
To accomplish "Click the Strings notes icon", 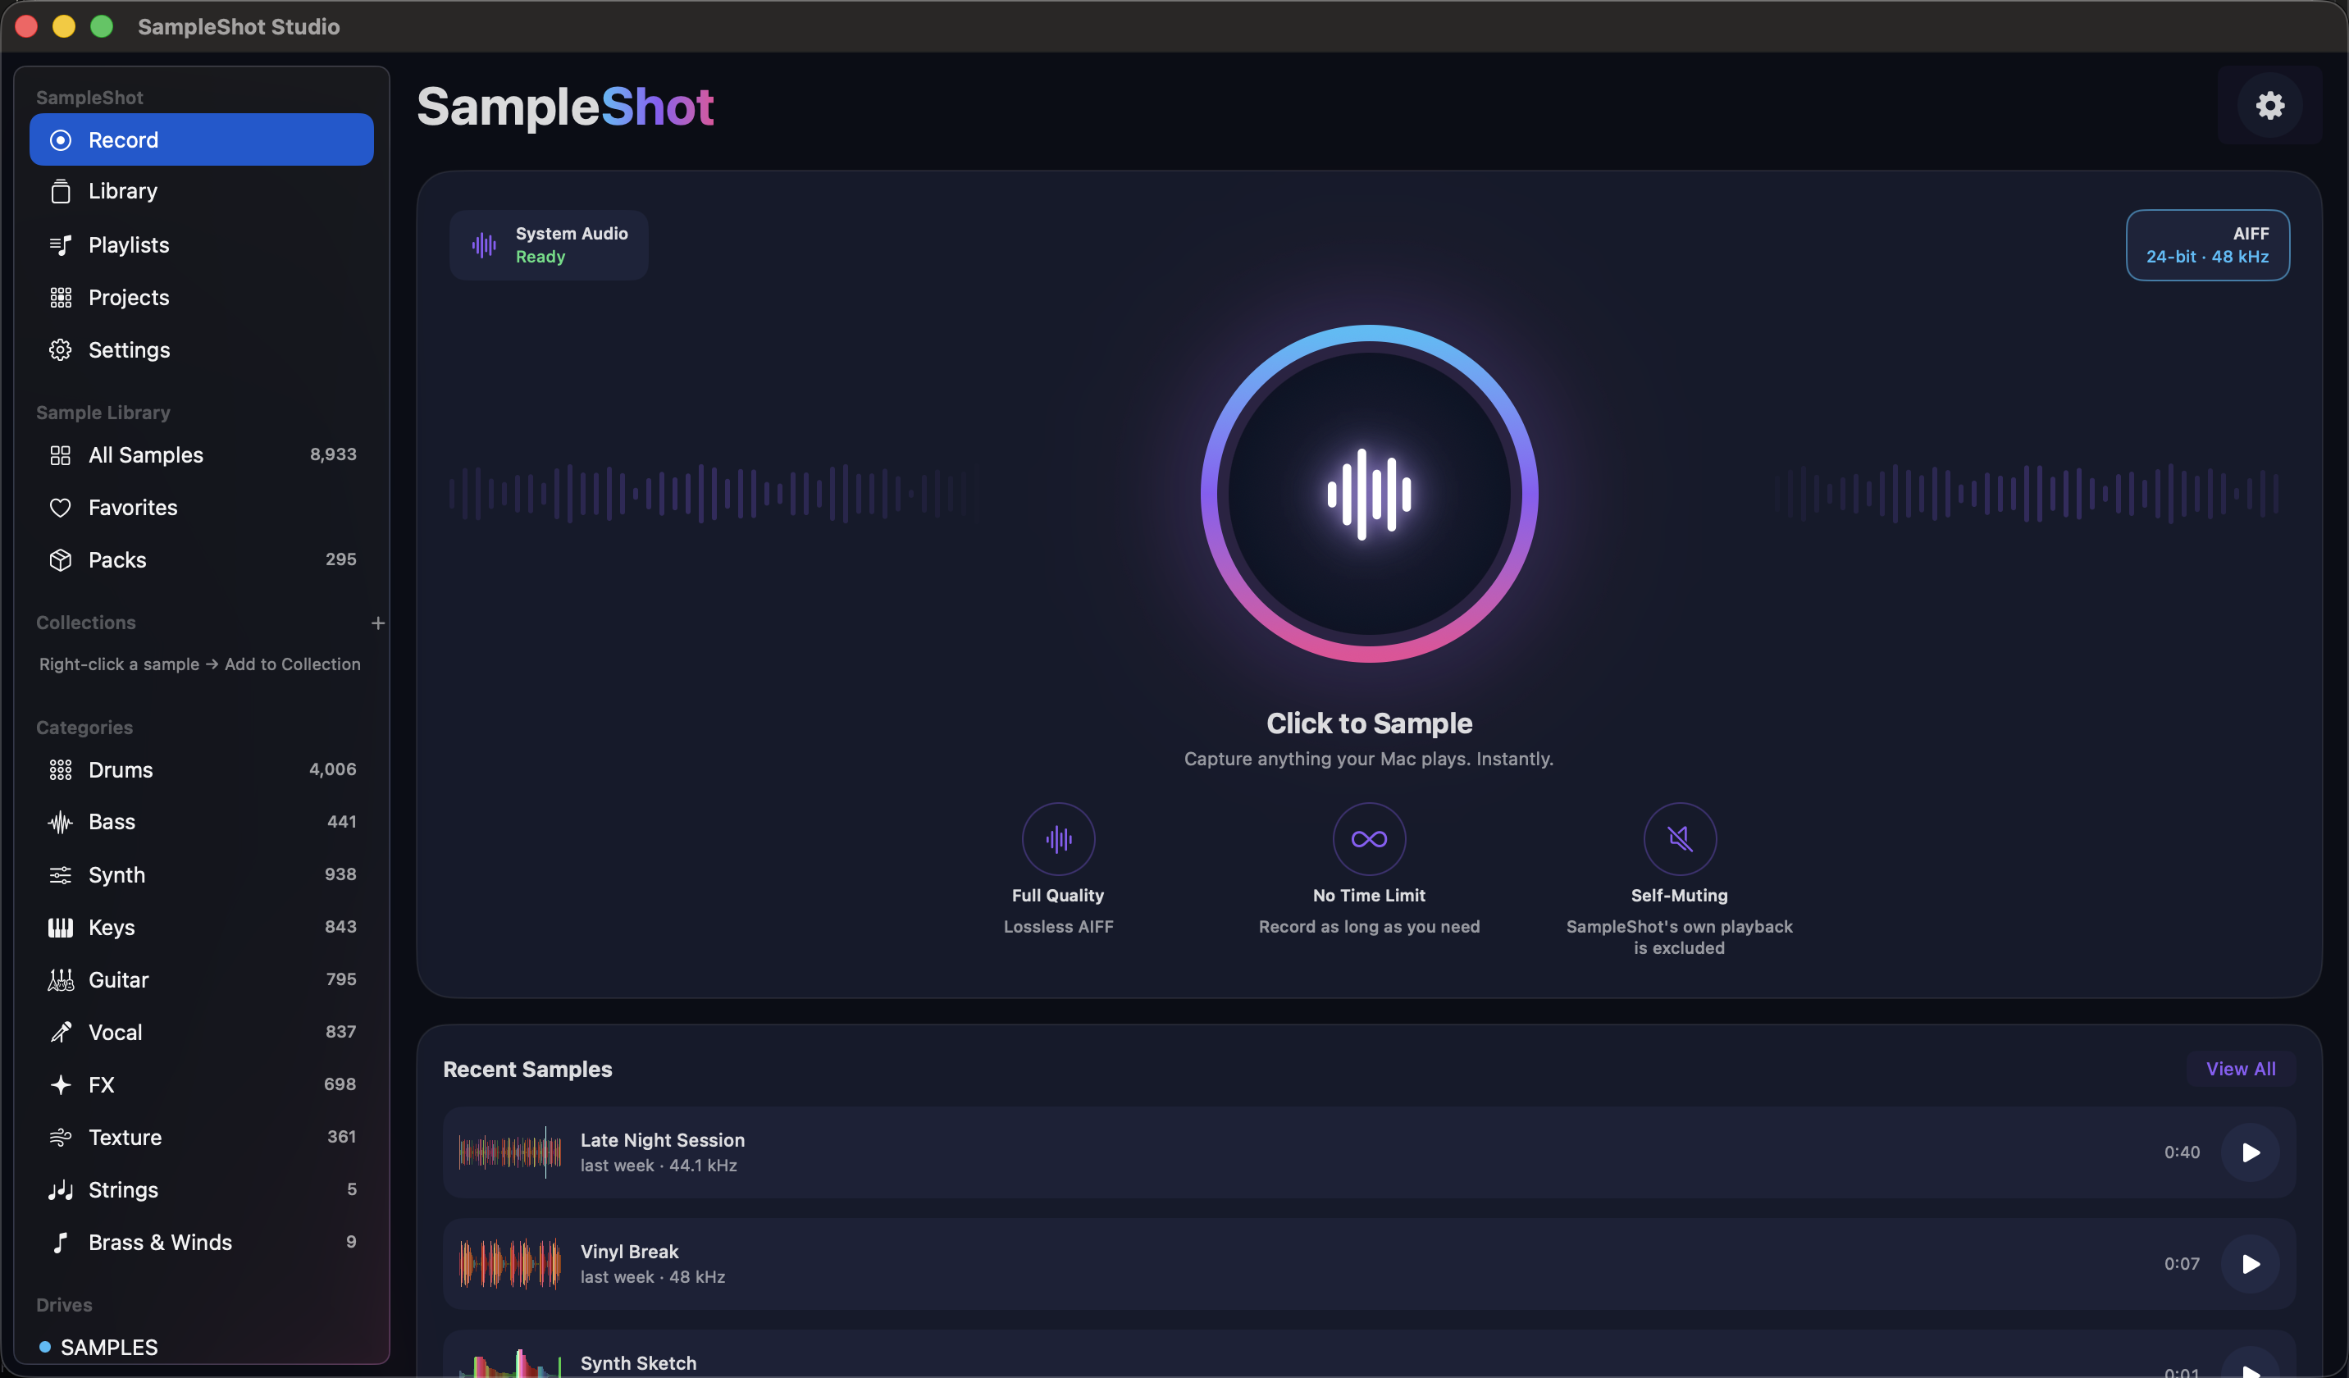I will [x=61, y=1189].
